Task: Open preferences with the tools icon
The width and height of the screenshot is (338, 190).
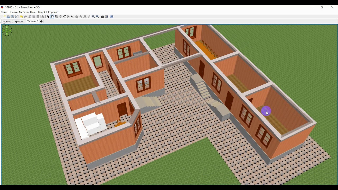Action: [16, 17]
